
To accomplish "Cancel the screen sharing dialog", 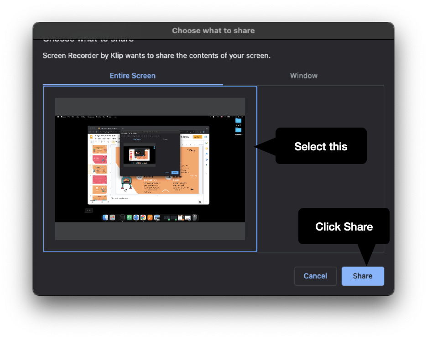I will [315, 276].
